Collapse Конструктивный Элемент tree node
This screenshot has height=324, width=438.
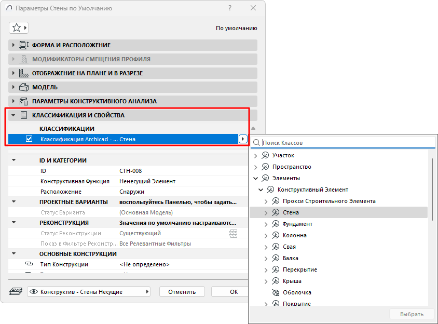261,190
